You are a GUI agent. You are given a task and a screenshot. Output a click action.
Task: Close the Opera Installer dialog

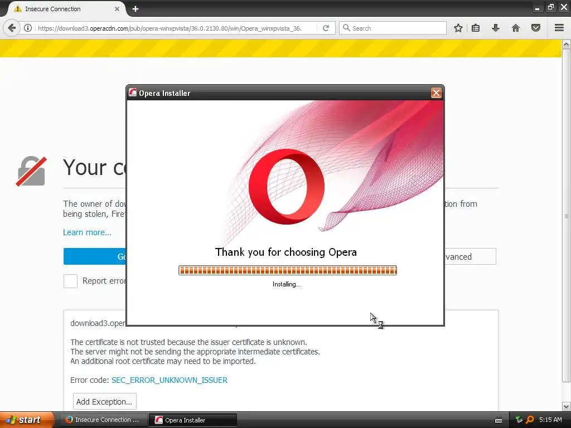(x=436, y=93)
